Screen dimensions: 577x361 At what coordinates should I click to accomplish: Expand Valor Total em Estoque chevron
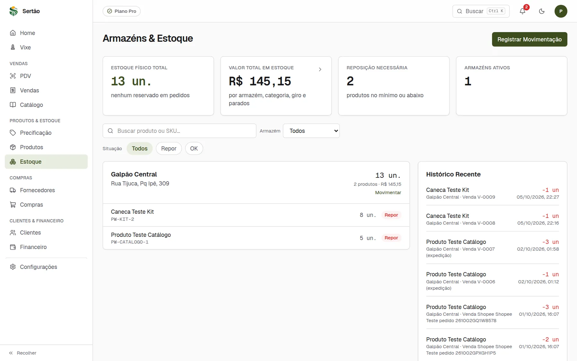coord(320,69)
